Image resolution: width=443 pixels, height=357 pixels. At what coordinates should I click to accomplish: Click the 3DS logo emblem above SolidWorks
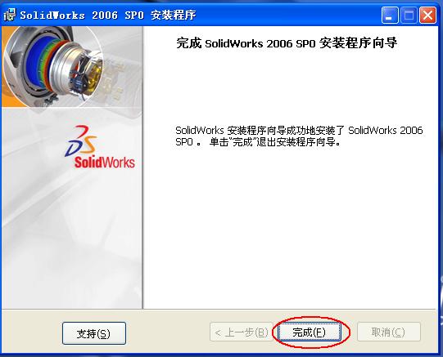[81, 141]
